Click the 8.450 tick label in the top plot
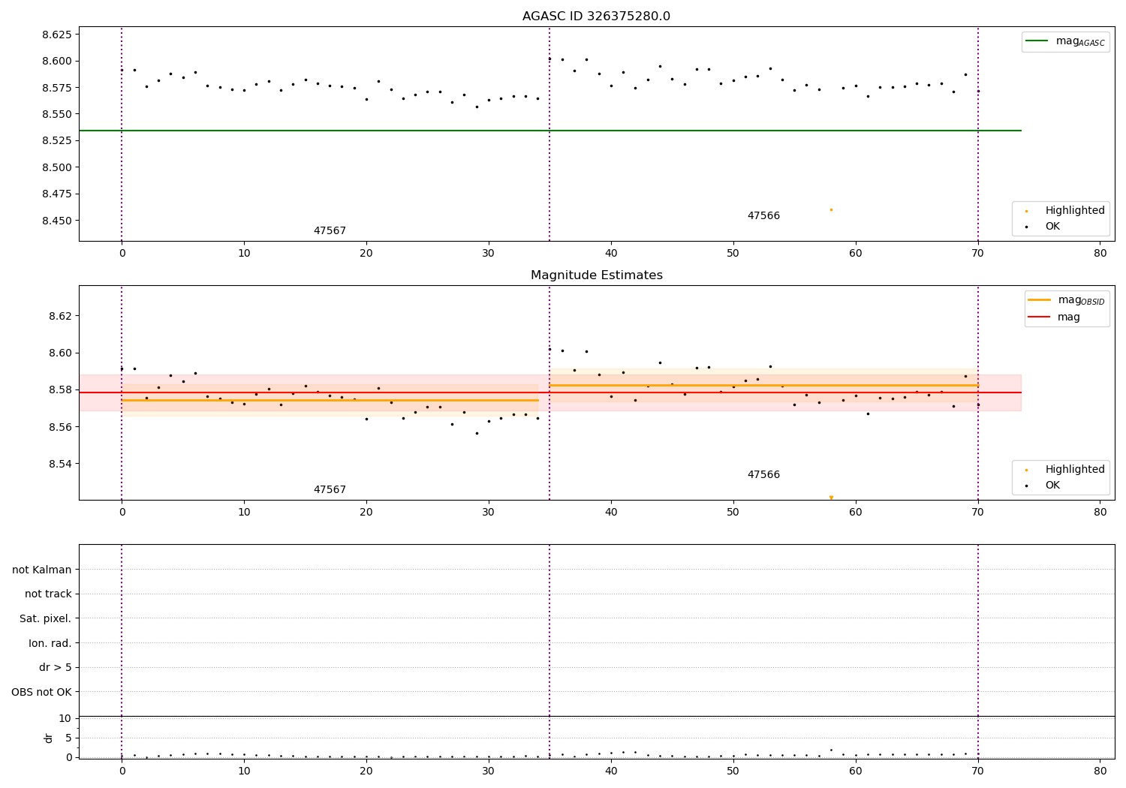The width and height of the screenshot is (1126, 788). [56, 221]
